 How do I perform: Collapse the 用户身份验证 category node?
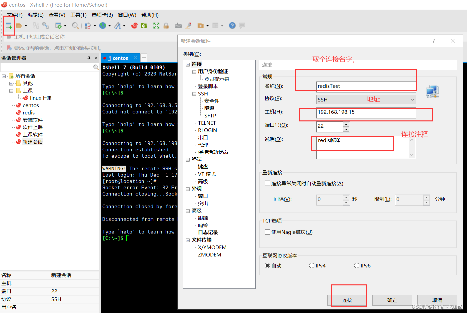[194, 72]
